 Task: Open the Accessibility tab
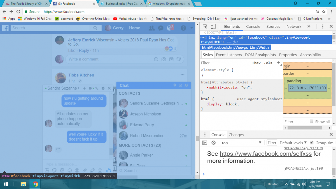pos(311,55)
